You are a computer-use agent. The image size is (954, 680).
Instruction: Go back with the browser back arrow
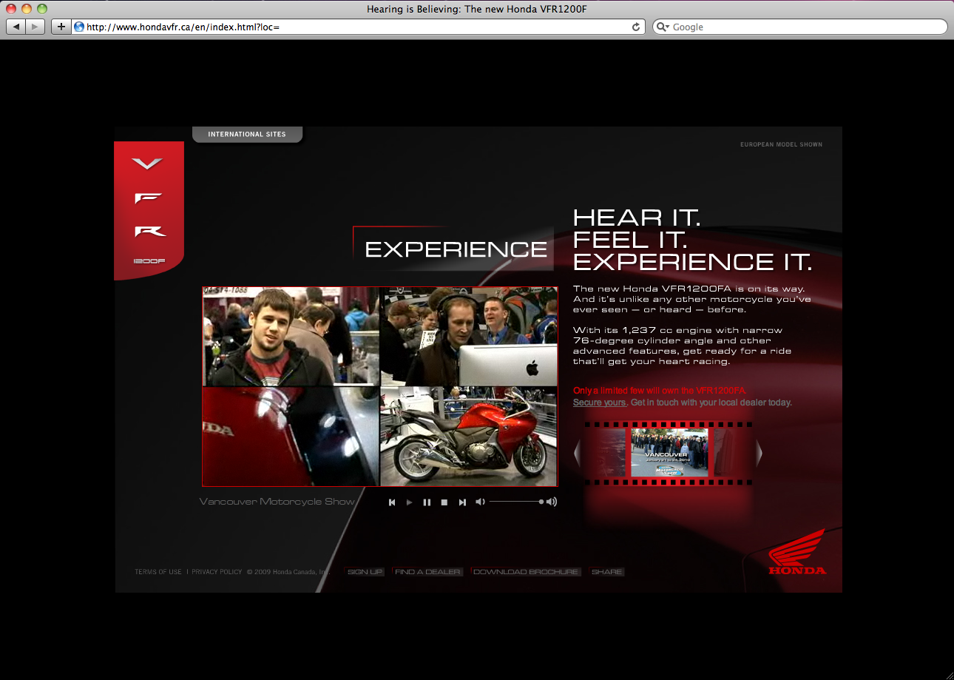[x=16, y=27]
